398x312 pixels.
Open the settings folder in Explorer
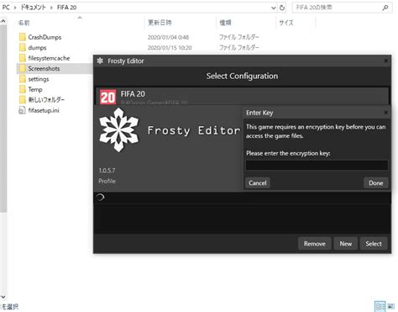(39, 79)
